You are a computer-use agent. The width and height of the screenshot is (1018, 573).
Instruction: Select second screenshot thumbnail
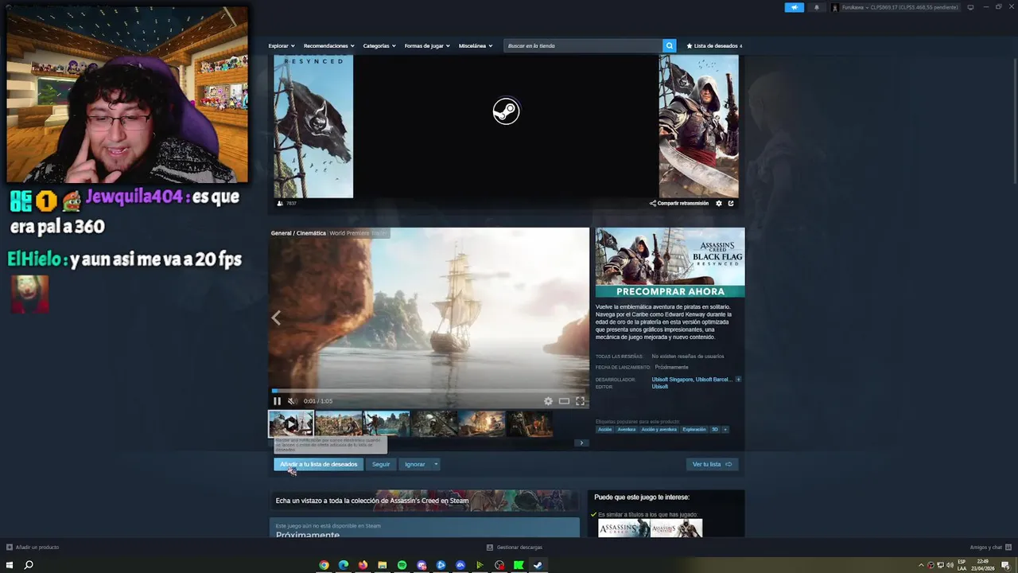339,423
